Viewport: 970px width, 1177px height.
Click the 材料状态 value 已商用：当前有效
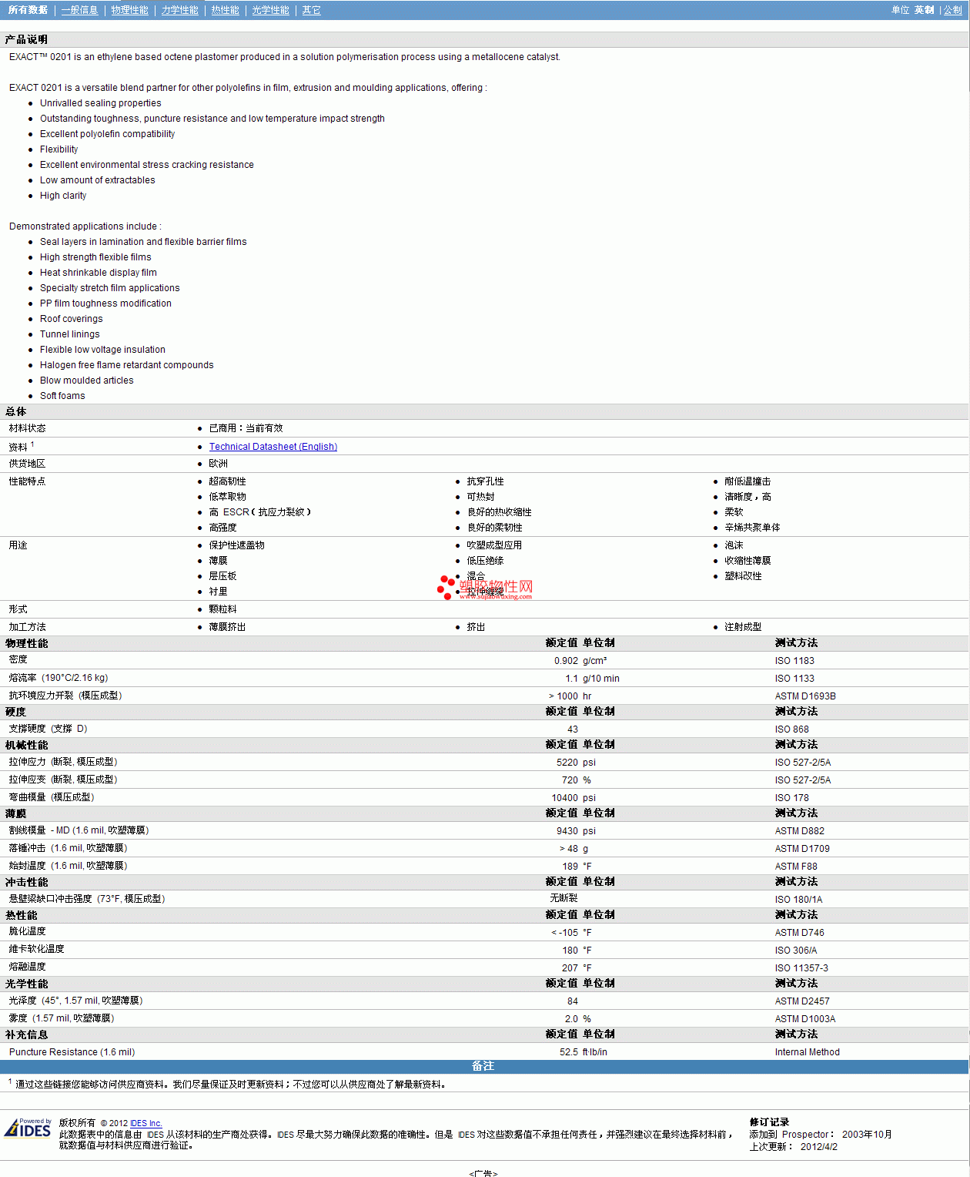point(246,428)
